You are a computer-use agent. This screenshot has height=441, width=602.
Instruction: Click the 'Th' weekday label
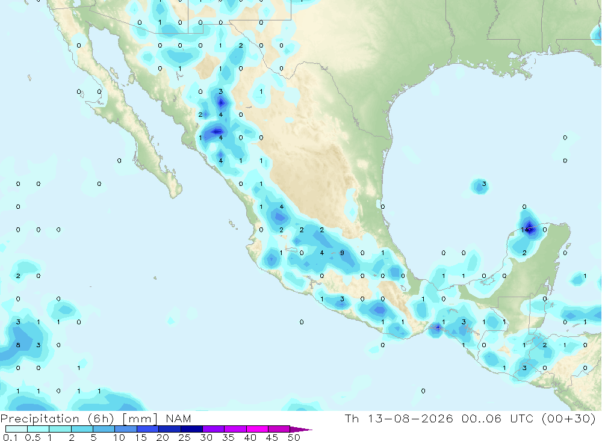click(x=352, y=418)
